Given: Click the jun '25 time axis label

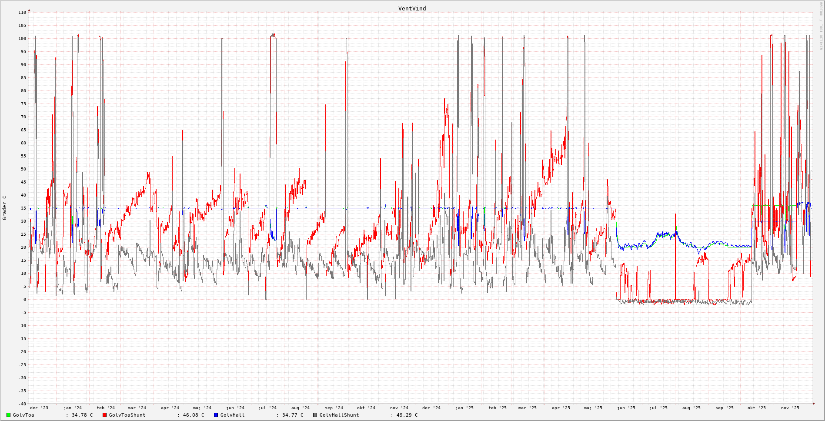Looking at the screenshot, I should (x=626, y=408).
